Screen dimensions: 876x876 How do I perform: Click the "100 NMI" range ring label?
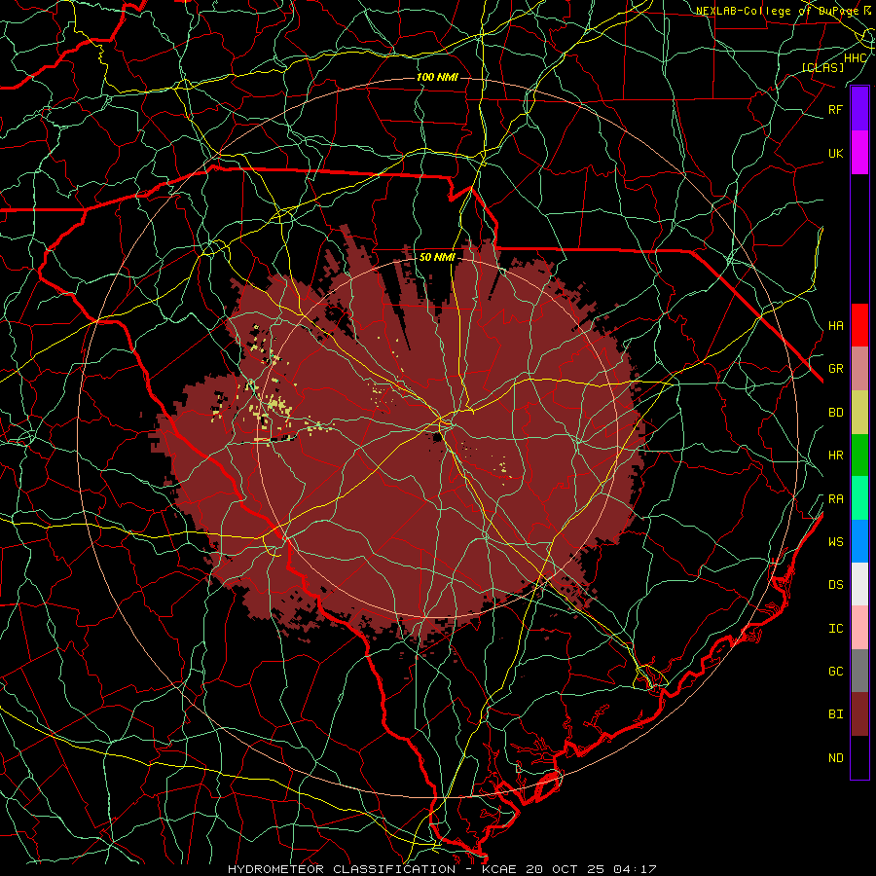[437, 77]
